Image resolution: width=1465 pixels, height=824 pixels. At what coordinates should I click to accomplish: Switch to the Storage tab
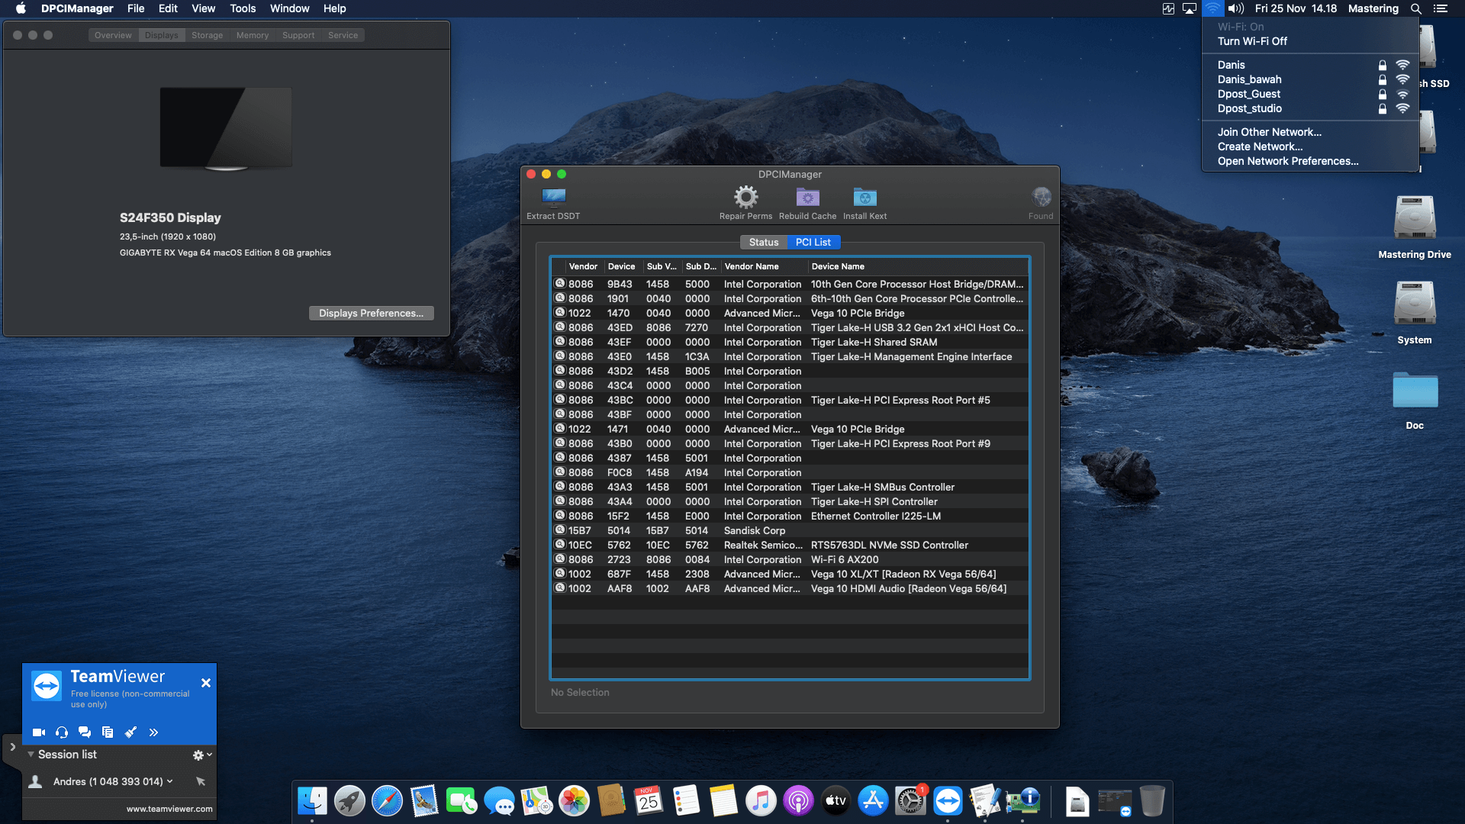point(207,35)
